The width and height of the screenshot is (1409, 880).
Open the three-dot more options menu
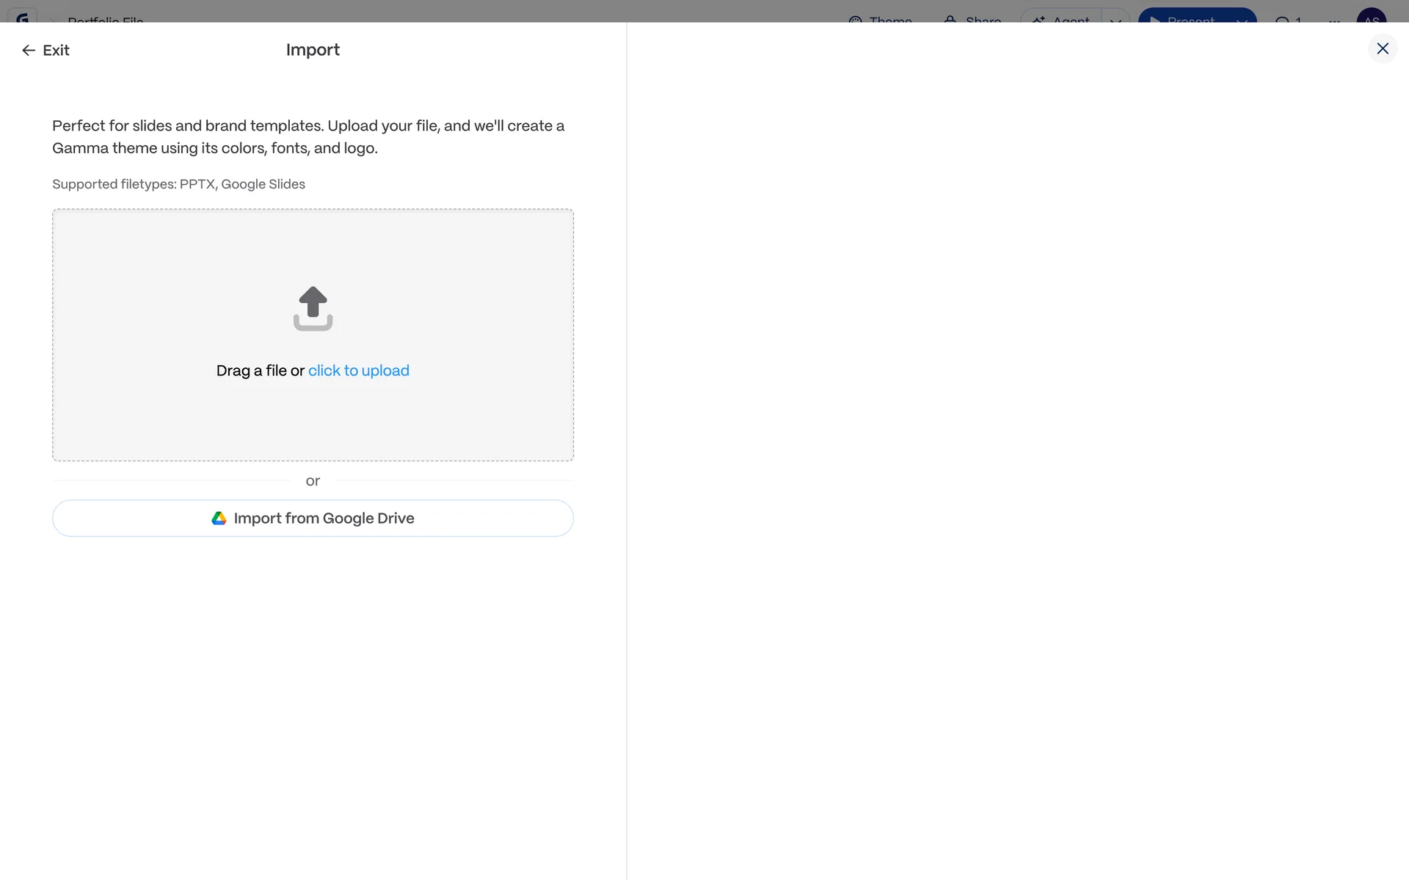coord(1334,19)
